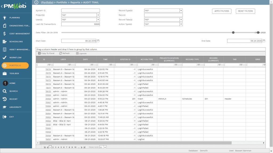Image resolution: width=273 pixels, height=153 pixels.
Task: Click the Apply Filters button
Action: coord(222,11)
